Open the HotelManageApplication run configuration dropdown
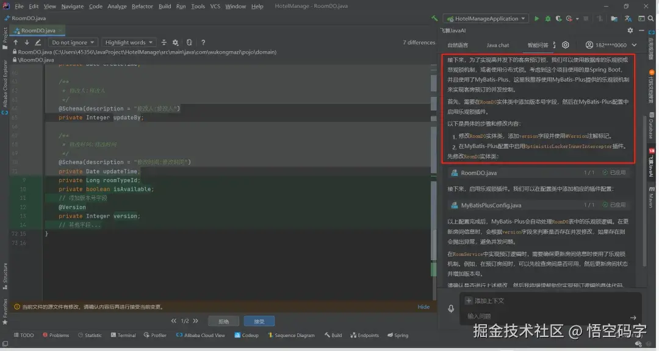The width and height of the screenshot is (659, 351). [486, 18]
